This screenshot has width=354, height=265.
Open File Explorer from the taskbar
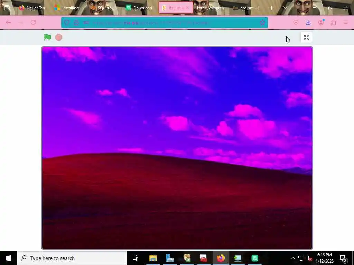point(153,258)
